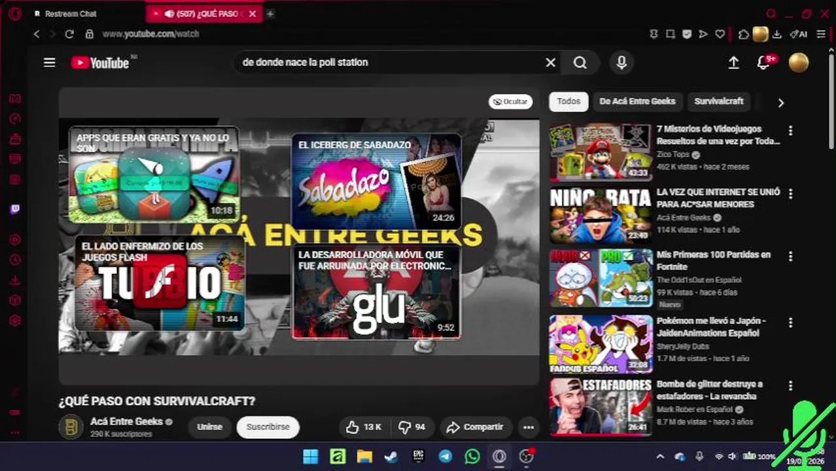Open options for Bomba de glitter video

coord(790,385)
